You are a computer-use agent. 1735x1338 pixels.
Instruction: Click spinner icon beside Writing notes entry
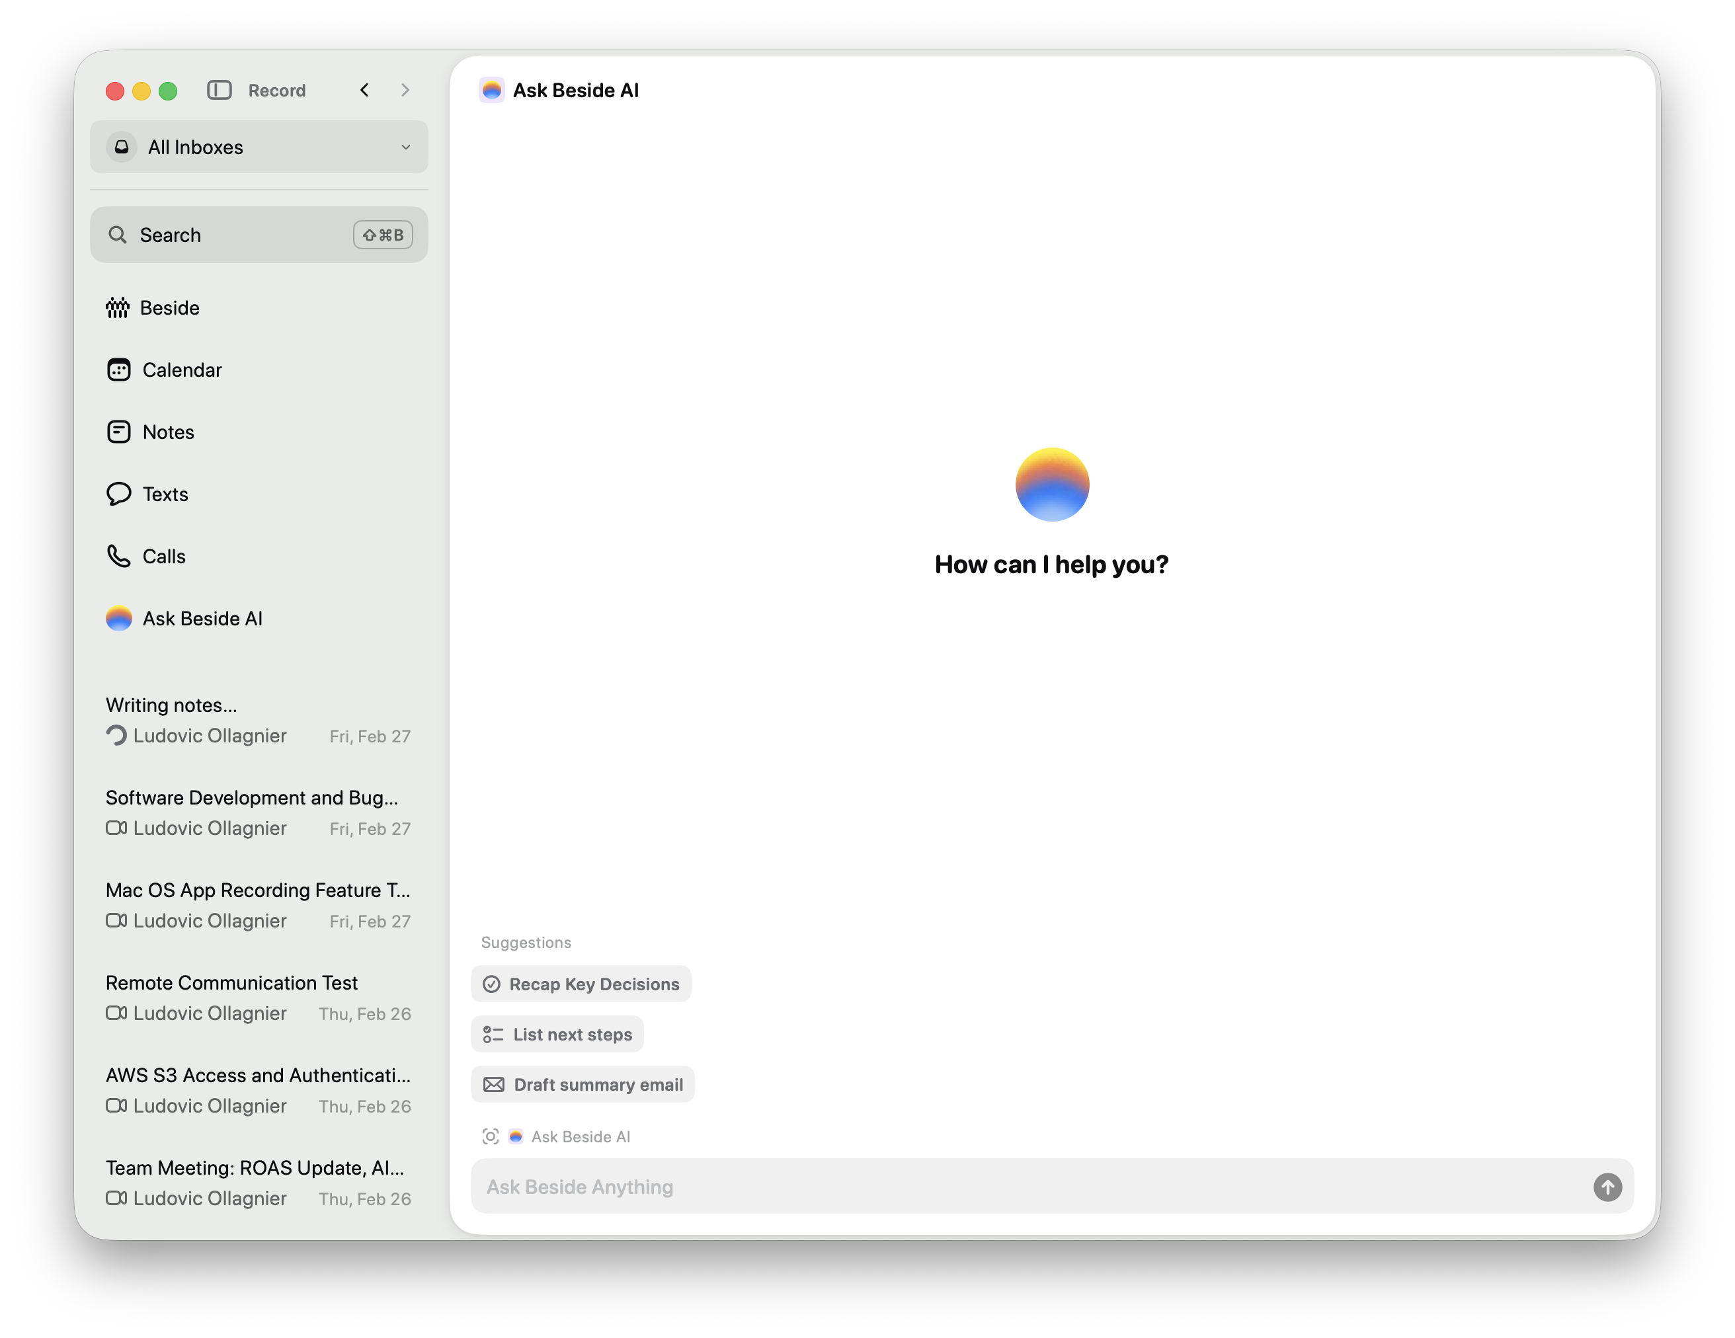[x=117, y=736]
